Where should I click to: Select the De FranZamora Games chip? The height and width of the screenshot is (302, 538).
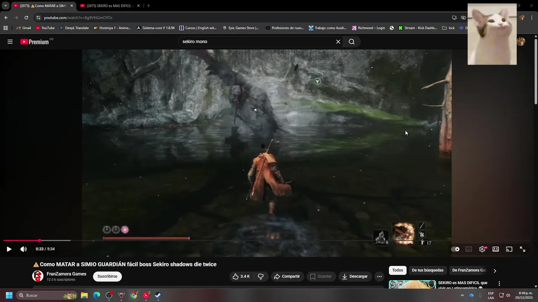[x=469, y=270]
